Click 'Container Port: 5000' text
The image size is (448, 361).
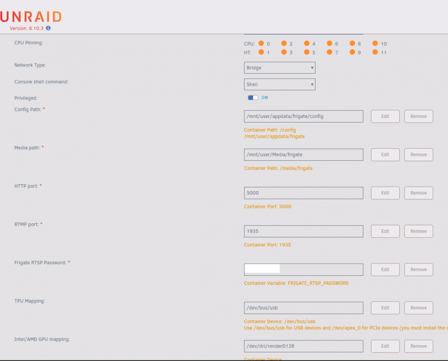pyautogui.click(x=267, y=206)
